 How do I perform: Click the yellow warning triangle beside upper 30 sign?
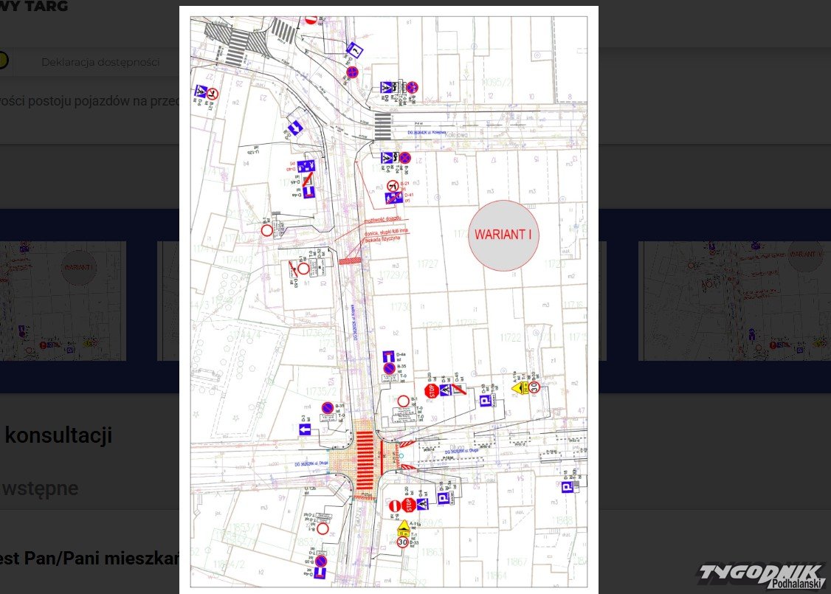519,387
